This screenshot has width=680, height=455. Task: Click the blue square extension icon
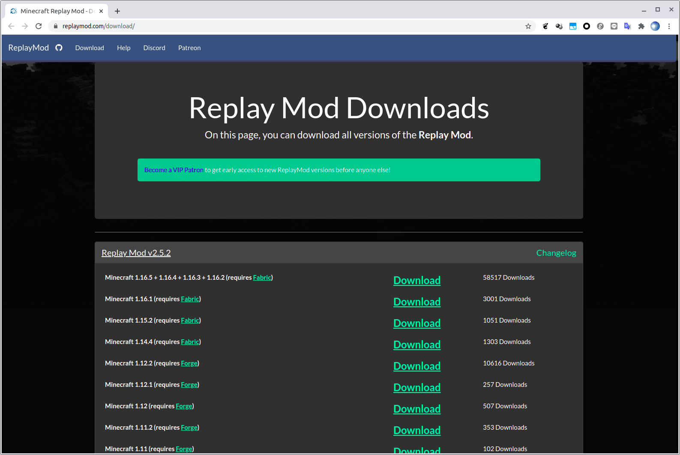[573, 26]
